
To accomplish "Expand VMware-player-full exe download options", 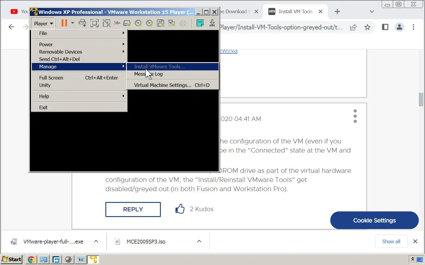I will [96, 241].
